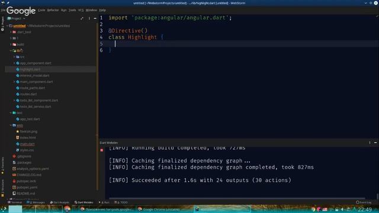
Task: Collapse the untitled project root
Action: (x=8, y=26)
